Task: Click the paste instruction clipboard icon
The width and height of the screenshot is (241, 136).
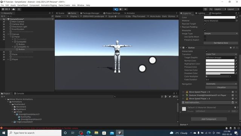Action: click(233, 102)
